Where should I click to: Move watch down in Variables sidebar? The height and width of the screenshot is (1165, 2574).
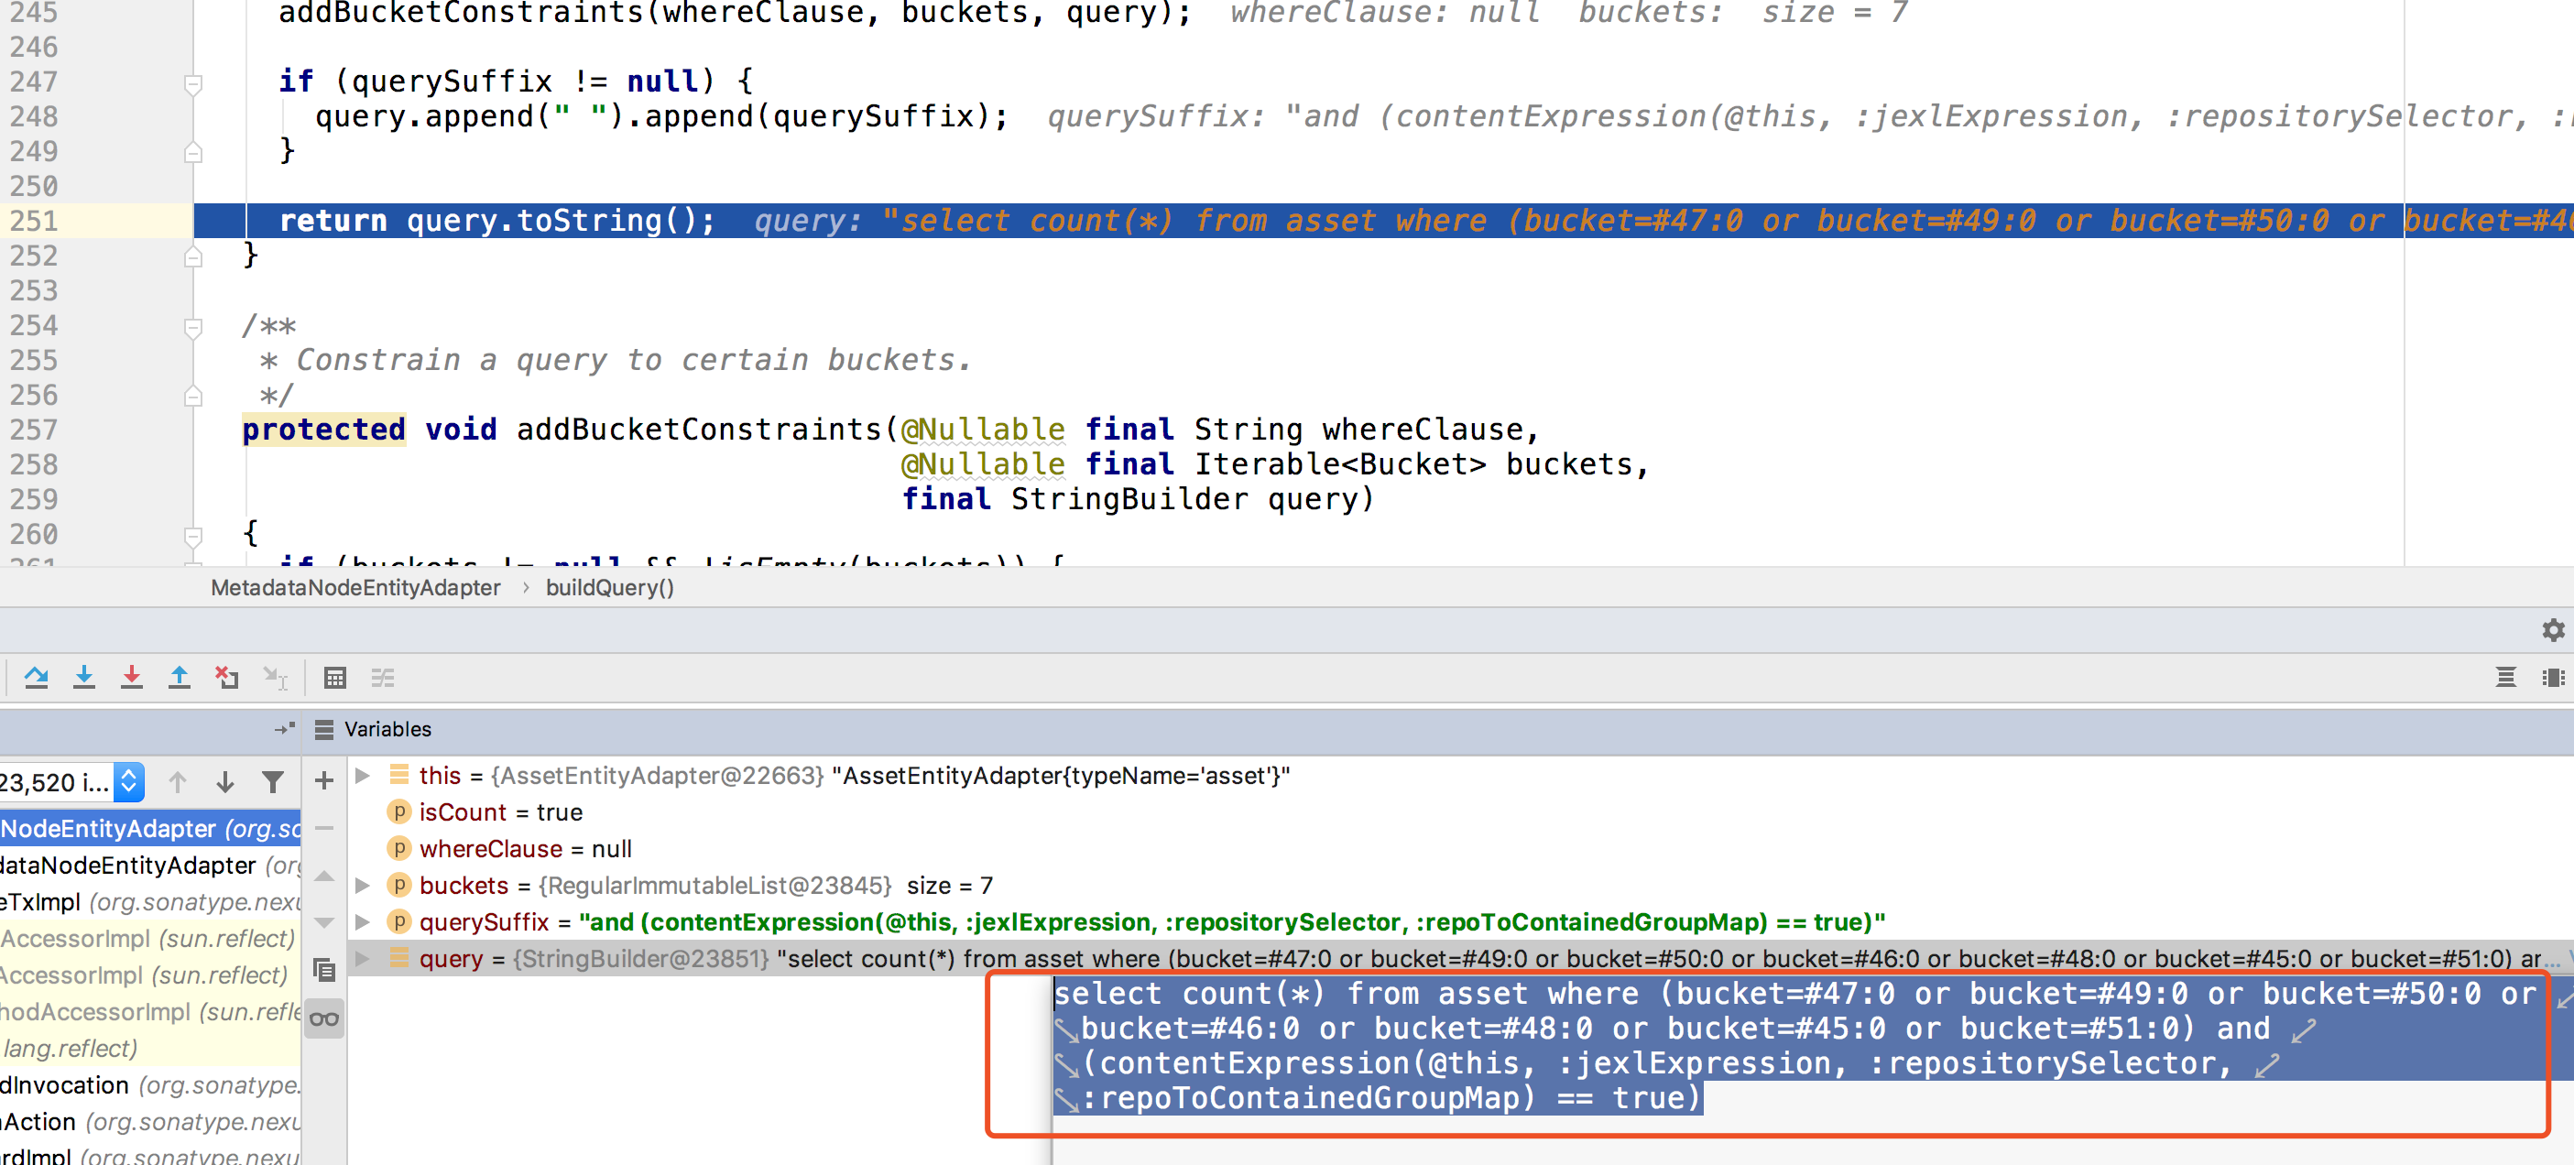tap(323, 922)
